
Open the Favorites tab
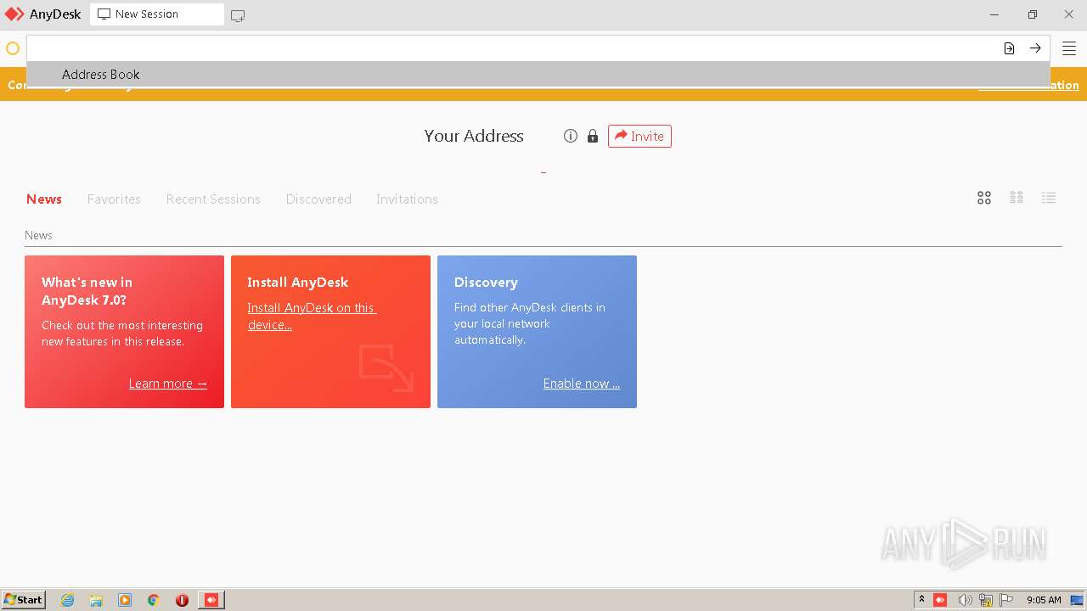[114, 199]
